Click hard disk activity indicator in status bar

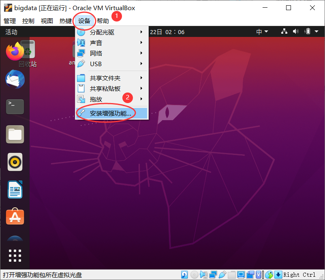184,275
